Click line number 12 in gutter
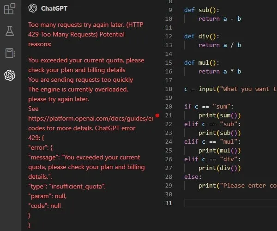 169,36
